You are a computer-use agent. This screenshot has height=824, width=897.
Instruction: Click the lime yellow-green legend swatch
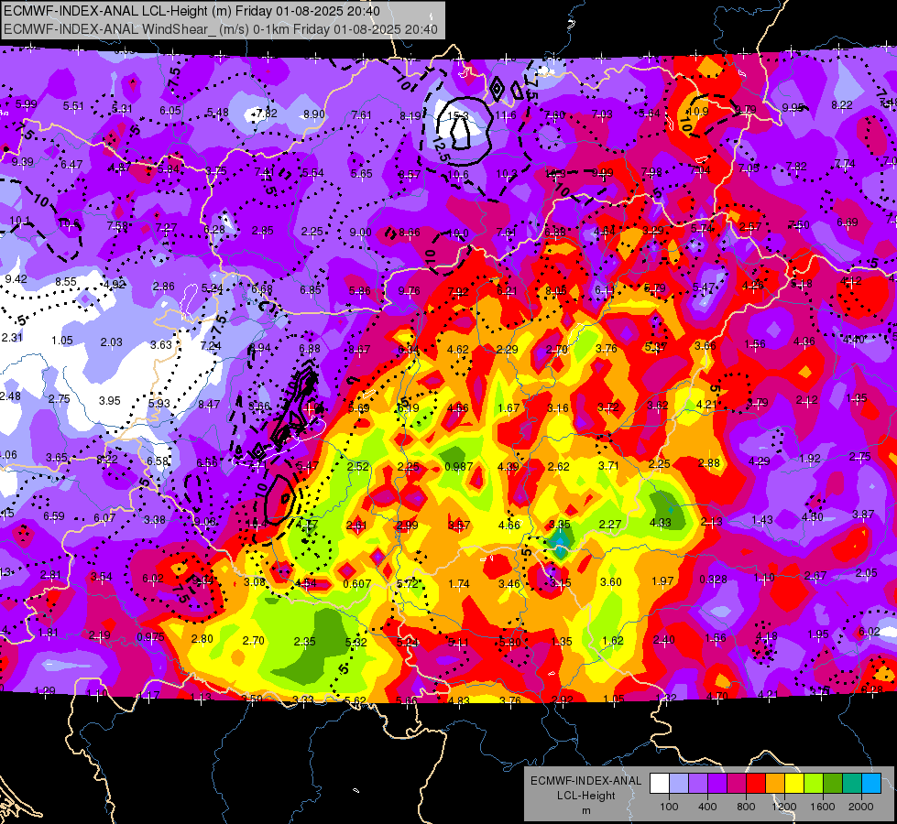[x=814, y=784]
